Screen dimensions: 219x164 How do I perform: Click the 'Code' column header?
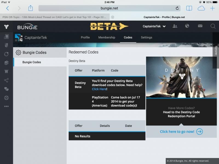(x=114, y=71)
